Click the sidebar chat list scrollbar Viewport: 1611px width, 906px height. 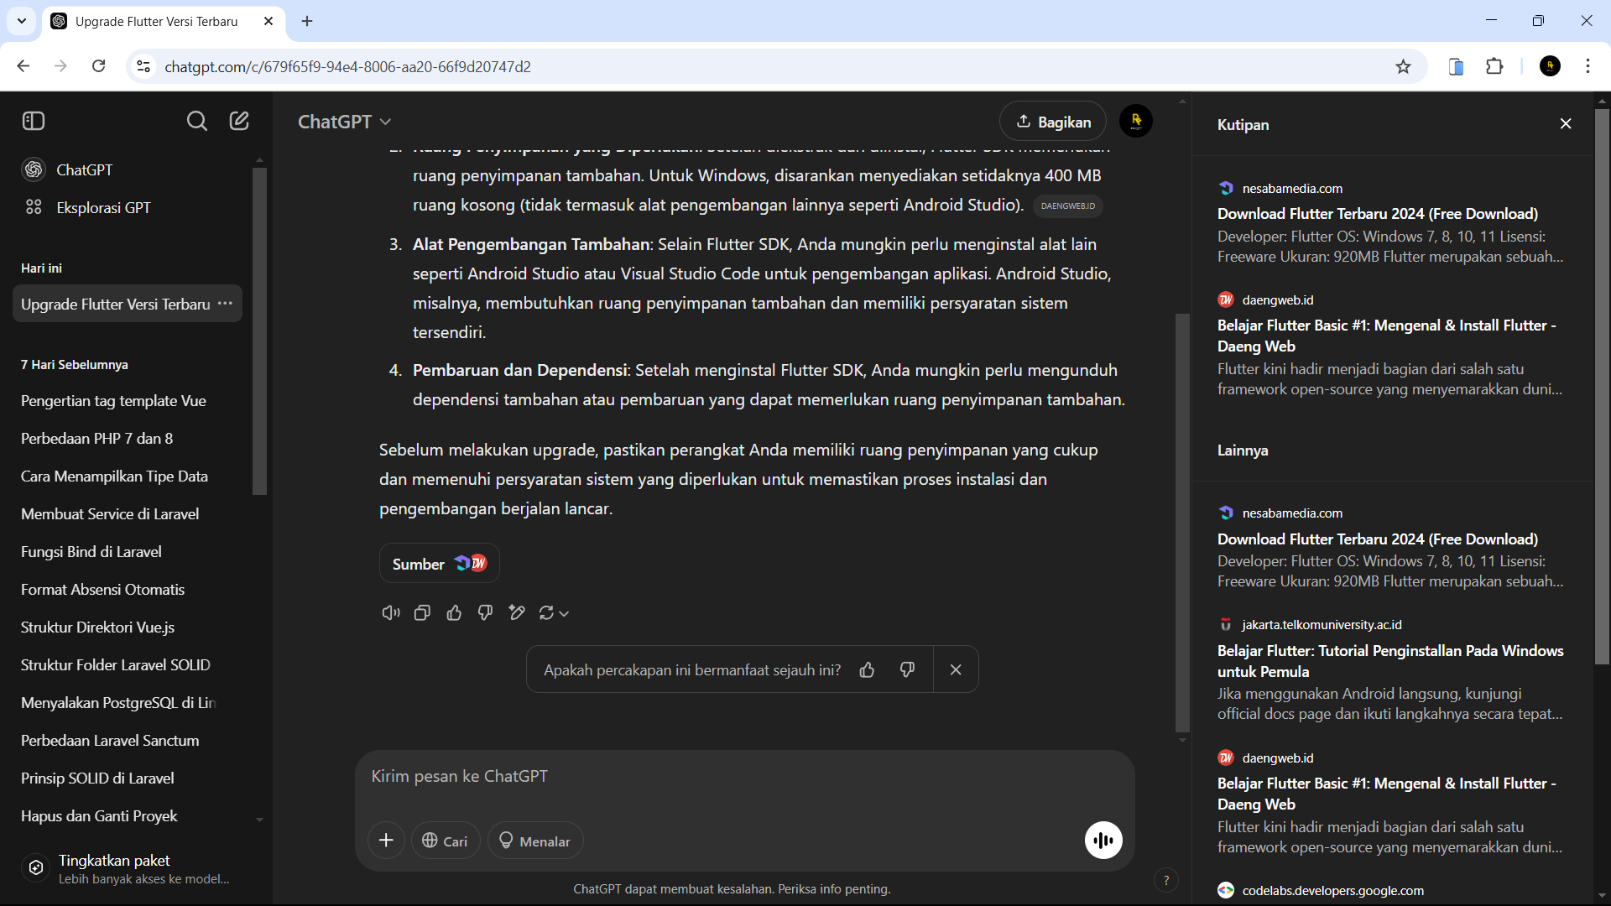coord(259,331)
